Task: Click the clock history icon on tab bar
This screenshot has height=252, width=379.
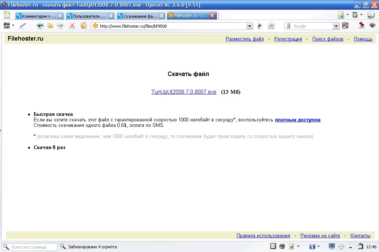Action: tap(371, 15)
